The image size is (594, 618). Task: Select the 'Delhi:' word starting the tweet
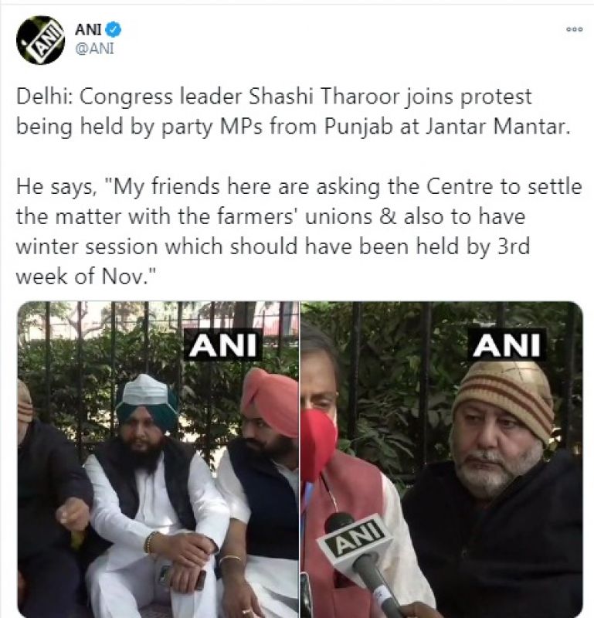click(x=45, y=97)
